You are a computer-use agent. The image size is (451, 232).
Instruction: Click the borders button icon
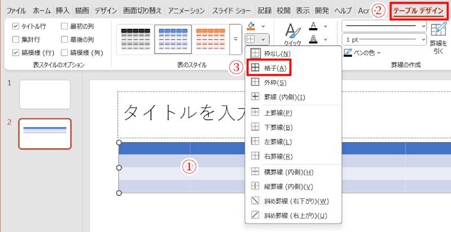pos(251,39)
